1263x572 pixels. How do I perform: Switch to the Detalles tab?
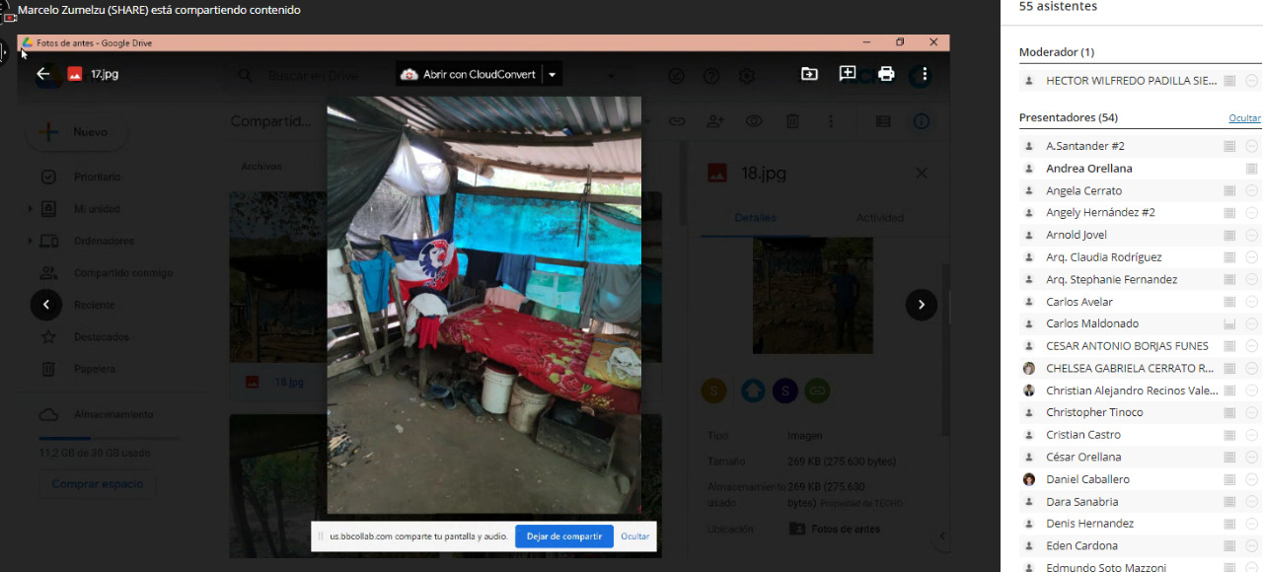click(756, 218)
